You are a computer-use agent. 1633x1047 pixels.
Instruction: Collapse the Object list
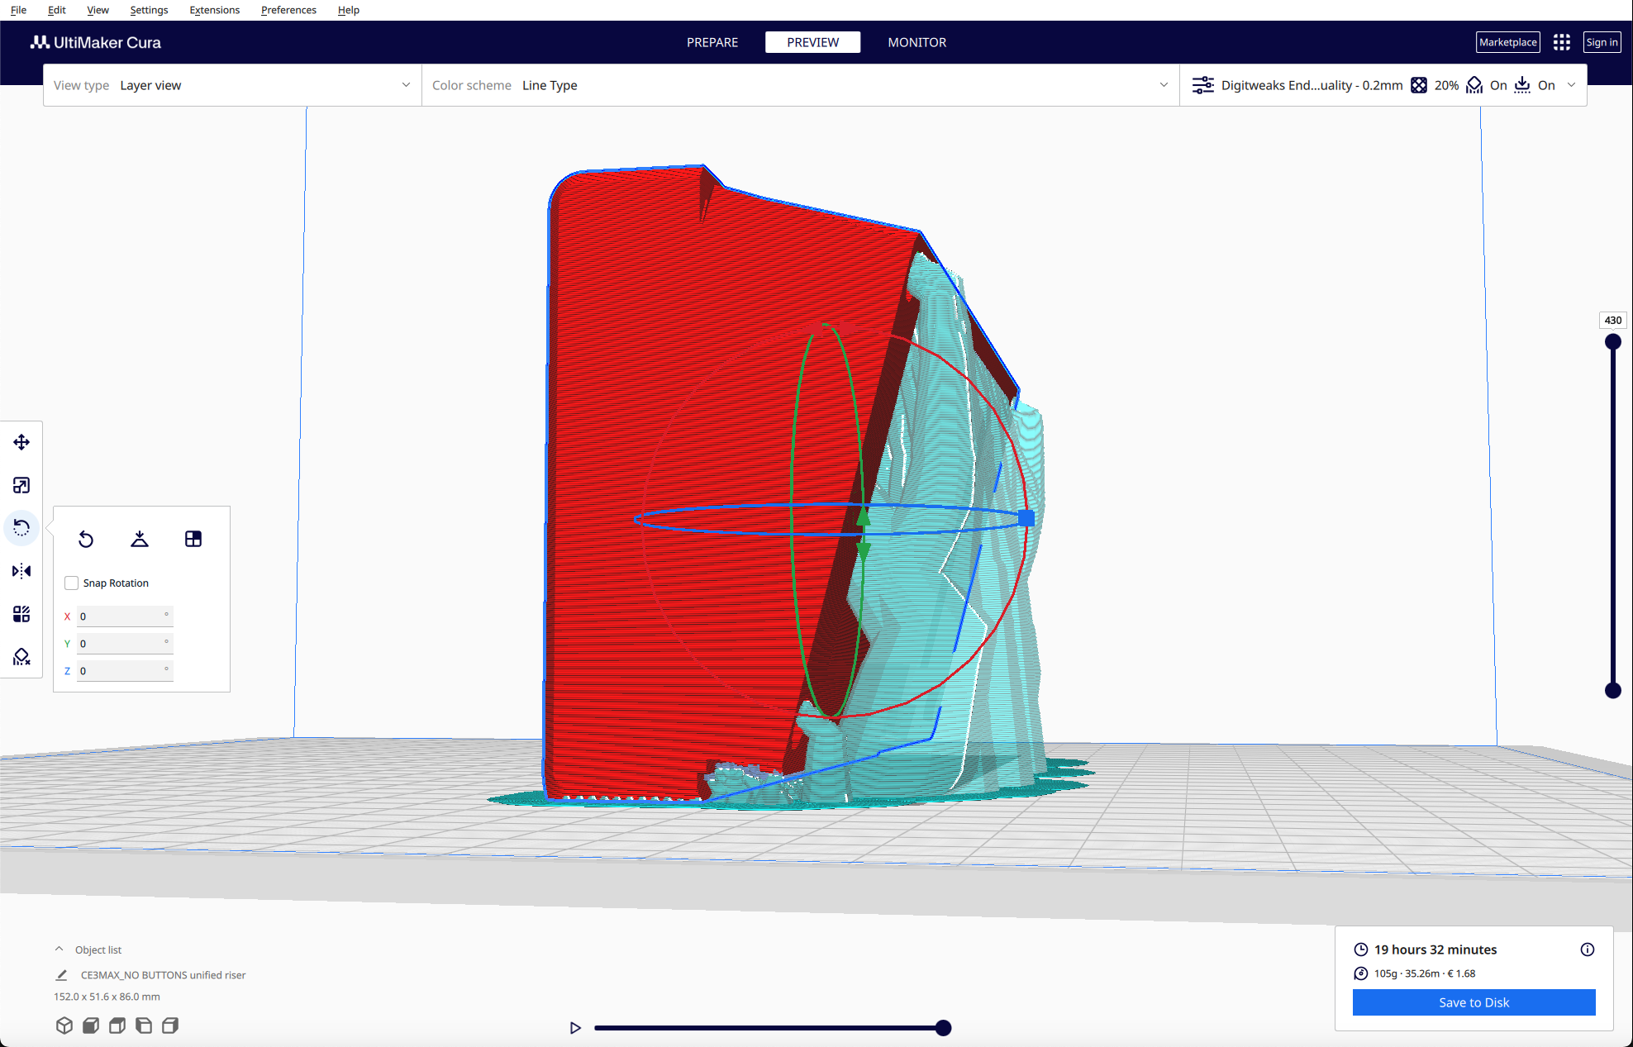coord(60,949)
